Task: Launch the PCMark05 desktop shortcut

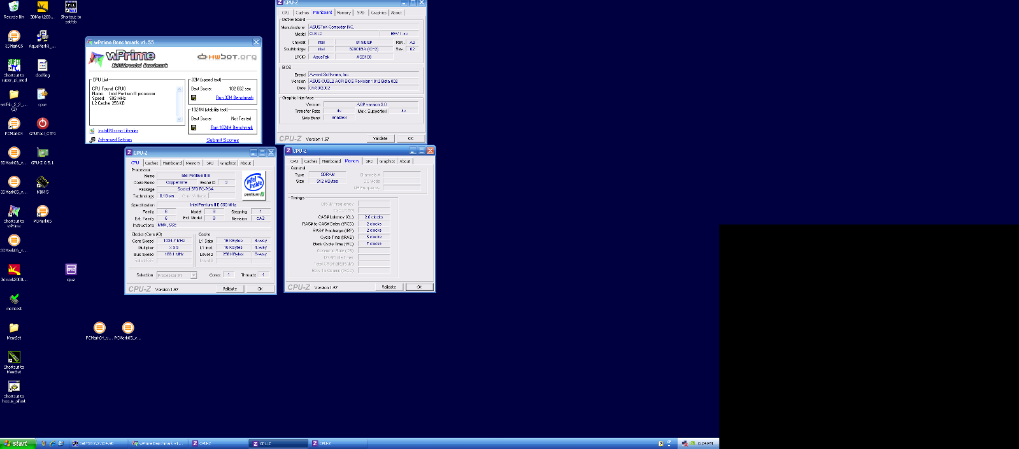Action: point(43,213)
